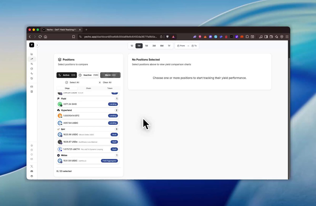The width and height of the screenshot is (316, 206).
Task: Click Select All positions
Action: point(72,82)
